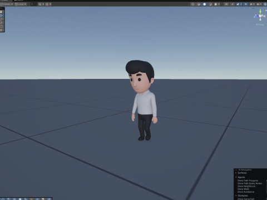Click the blue icon at toolbar's right end

[265, 4]
